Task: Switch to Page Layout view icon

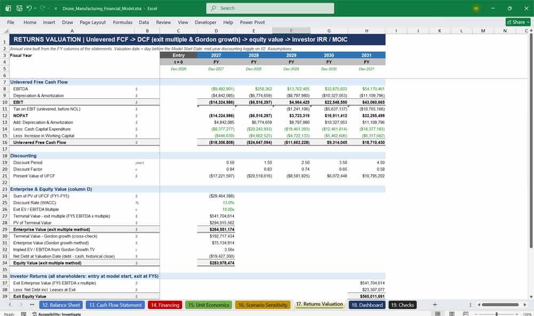Action: (452, 314)
